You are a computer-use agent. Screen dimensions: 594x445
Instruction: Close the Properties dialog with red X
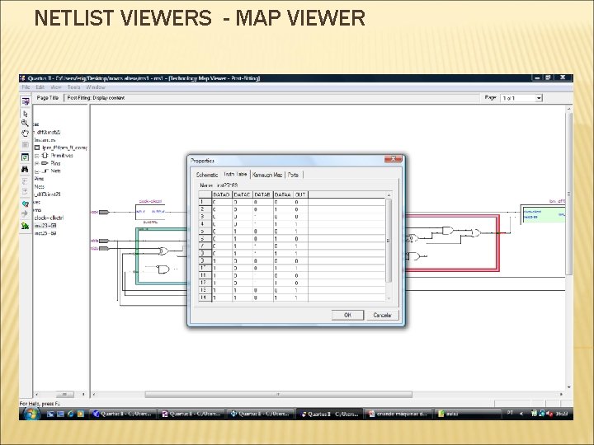coord(394,159)
